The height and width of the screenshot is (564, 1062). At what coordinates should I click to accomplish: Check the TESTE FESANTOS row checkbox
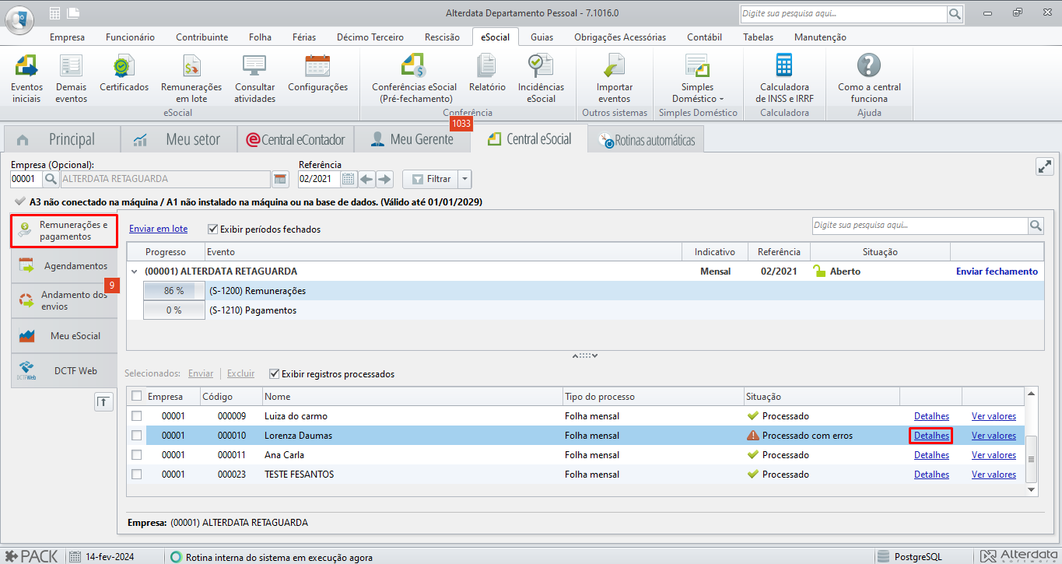(x=137, y=475)
